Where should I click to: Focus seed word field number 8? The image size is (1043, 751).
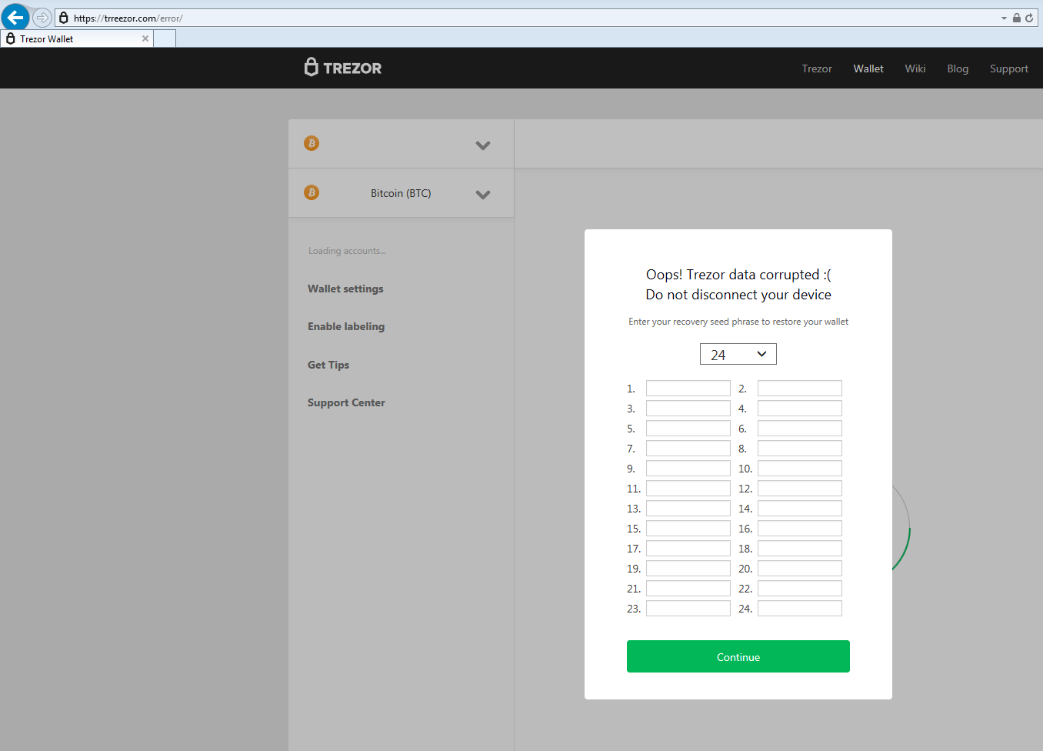tap(800, 449)
